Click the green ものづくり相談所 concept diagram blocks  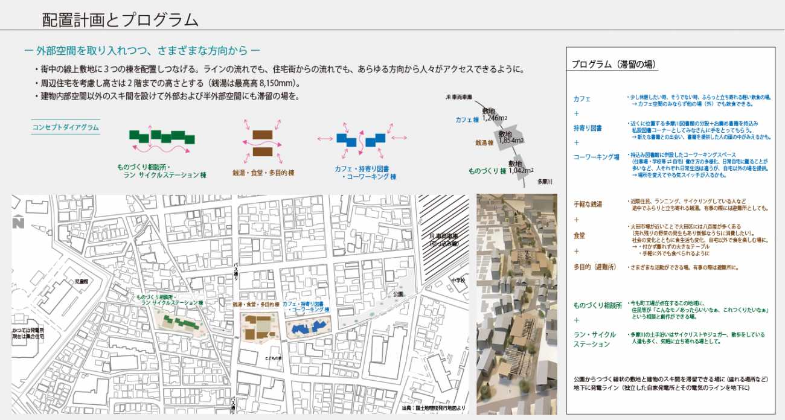click(160, 137)
